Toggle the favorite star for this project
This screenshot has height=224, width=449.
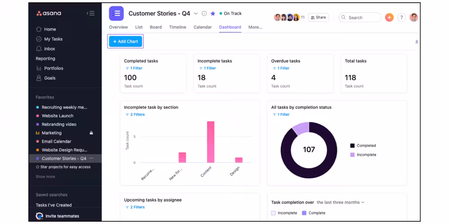tap(213, 14)
